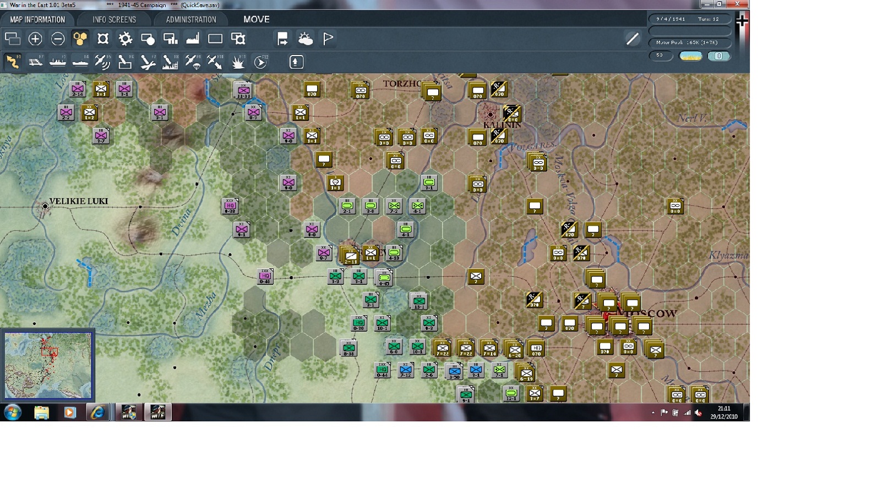The image size is (872, 490).
Task: Click the flag with arrow icon
Action: [x=282, y=38]
